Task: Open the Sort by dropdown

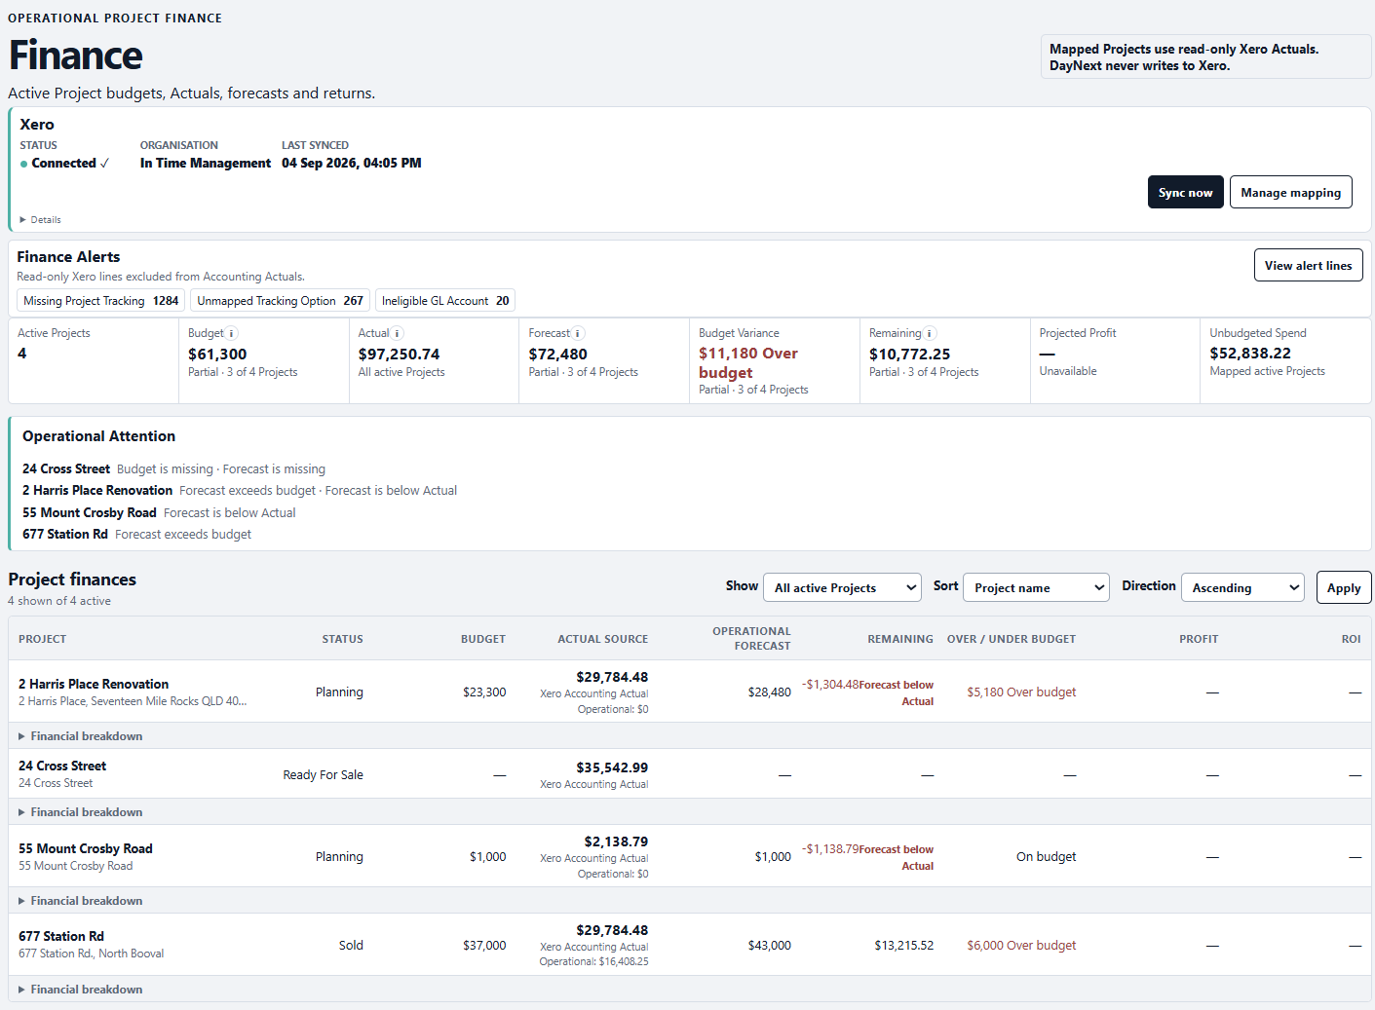Action: pos(1036,587)
